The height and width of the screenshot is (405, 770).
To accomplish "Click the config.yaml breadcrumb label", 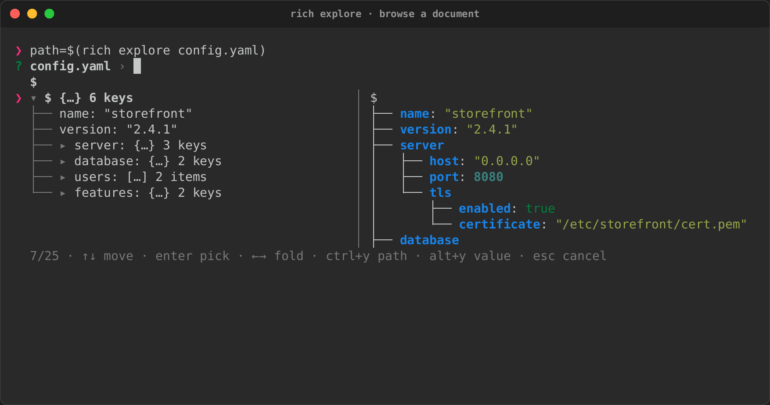I will (70, 66).
